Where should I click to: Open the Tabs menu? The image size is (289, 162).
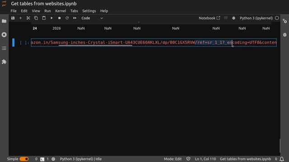click(74, 11)
